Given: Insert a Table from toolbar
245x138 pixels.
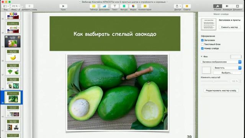Looking at the screenshot, I should (93, 6).
